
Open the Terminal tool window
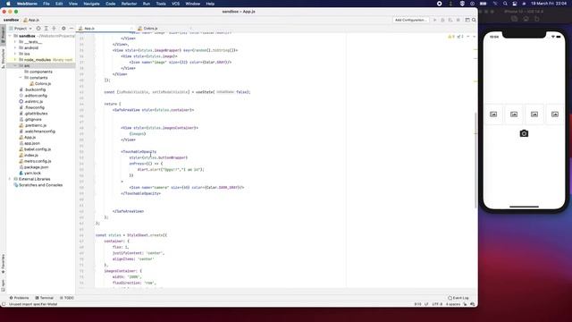44,298
